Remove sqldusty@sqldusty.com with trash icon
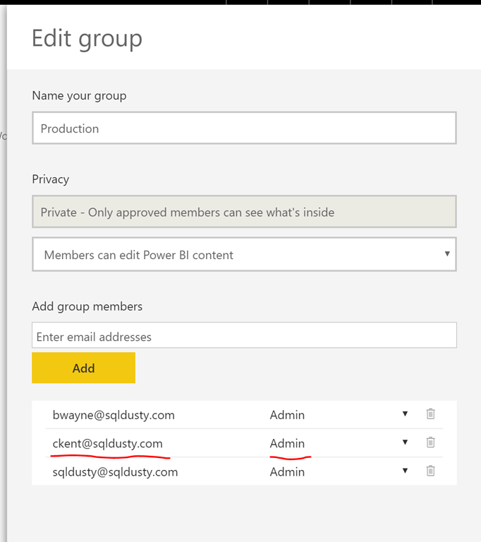Viewport: 481px width, 542px height. (430, 471)
